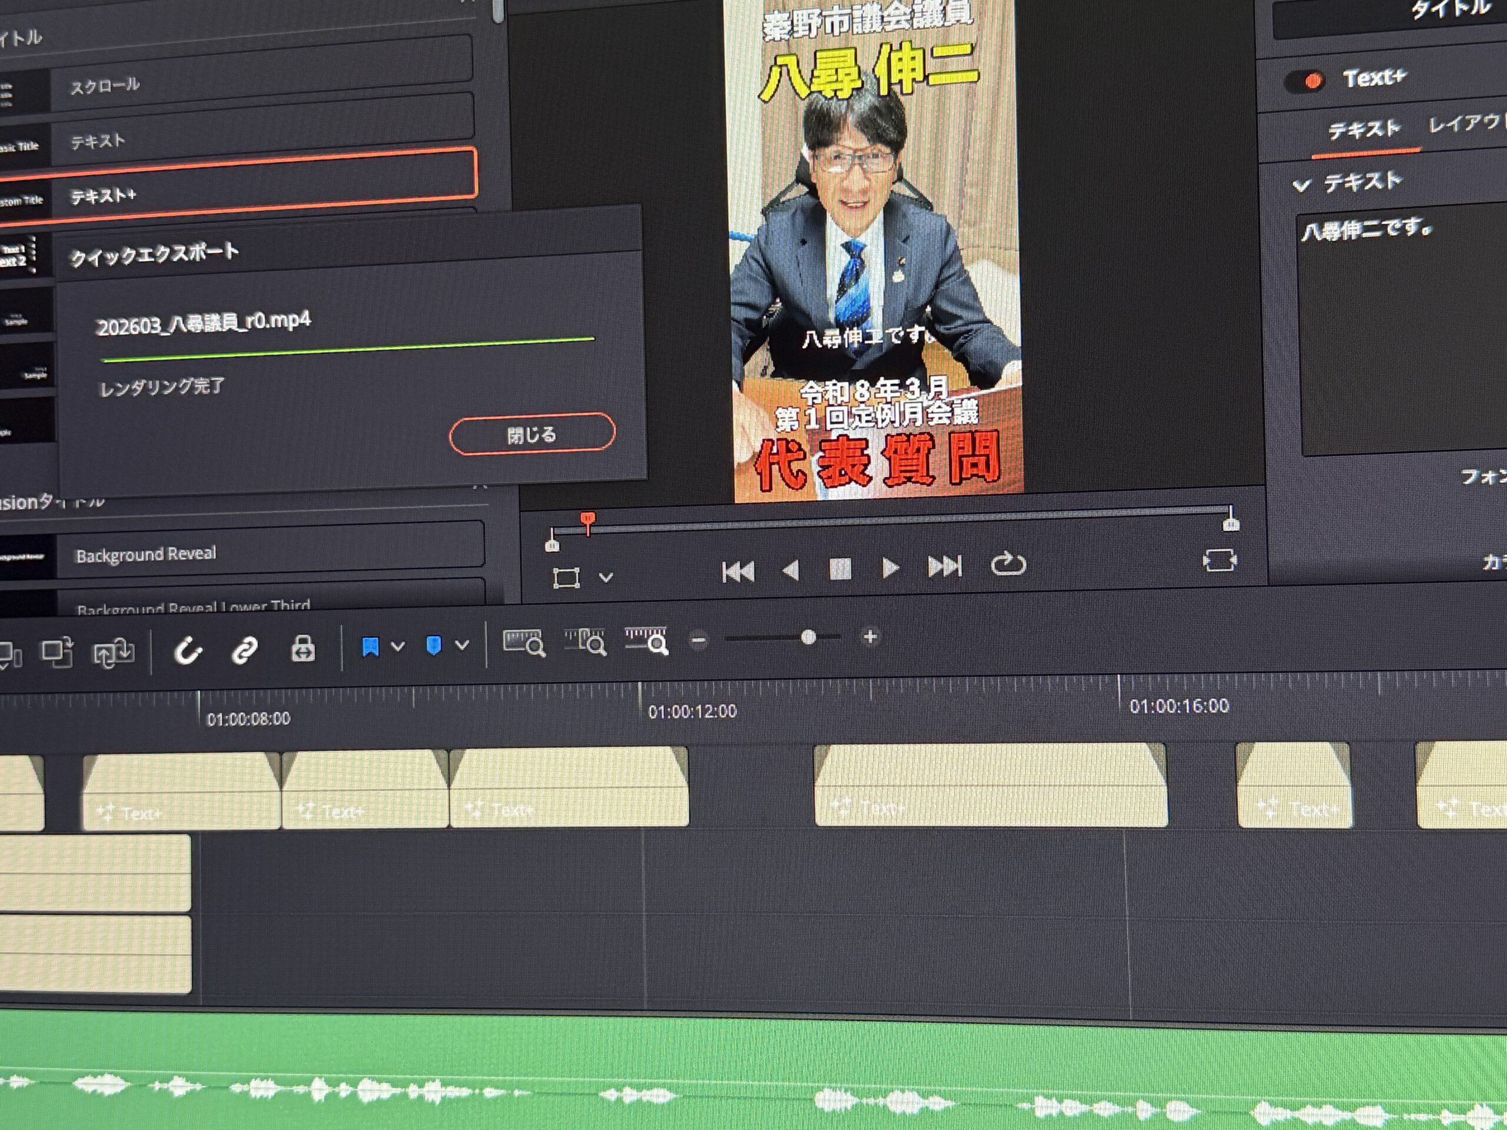1507x1130 pixels.
Task: Toggle the timeline snapping magnet icon
Action: pos(187,650)
